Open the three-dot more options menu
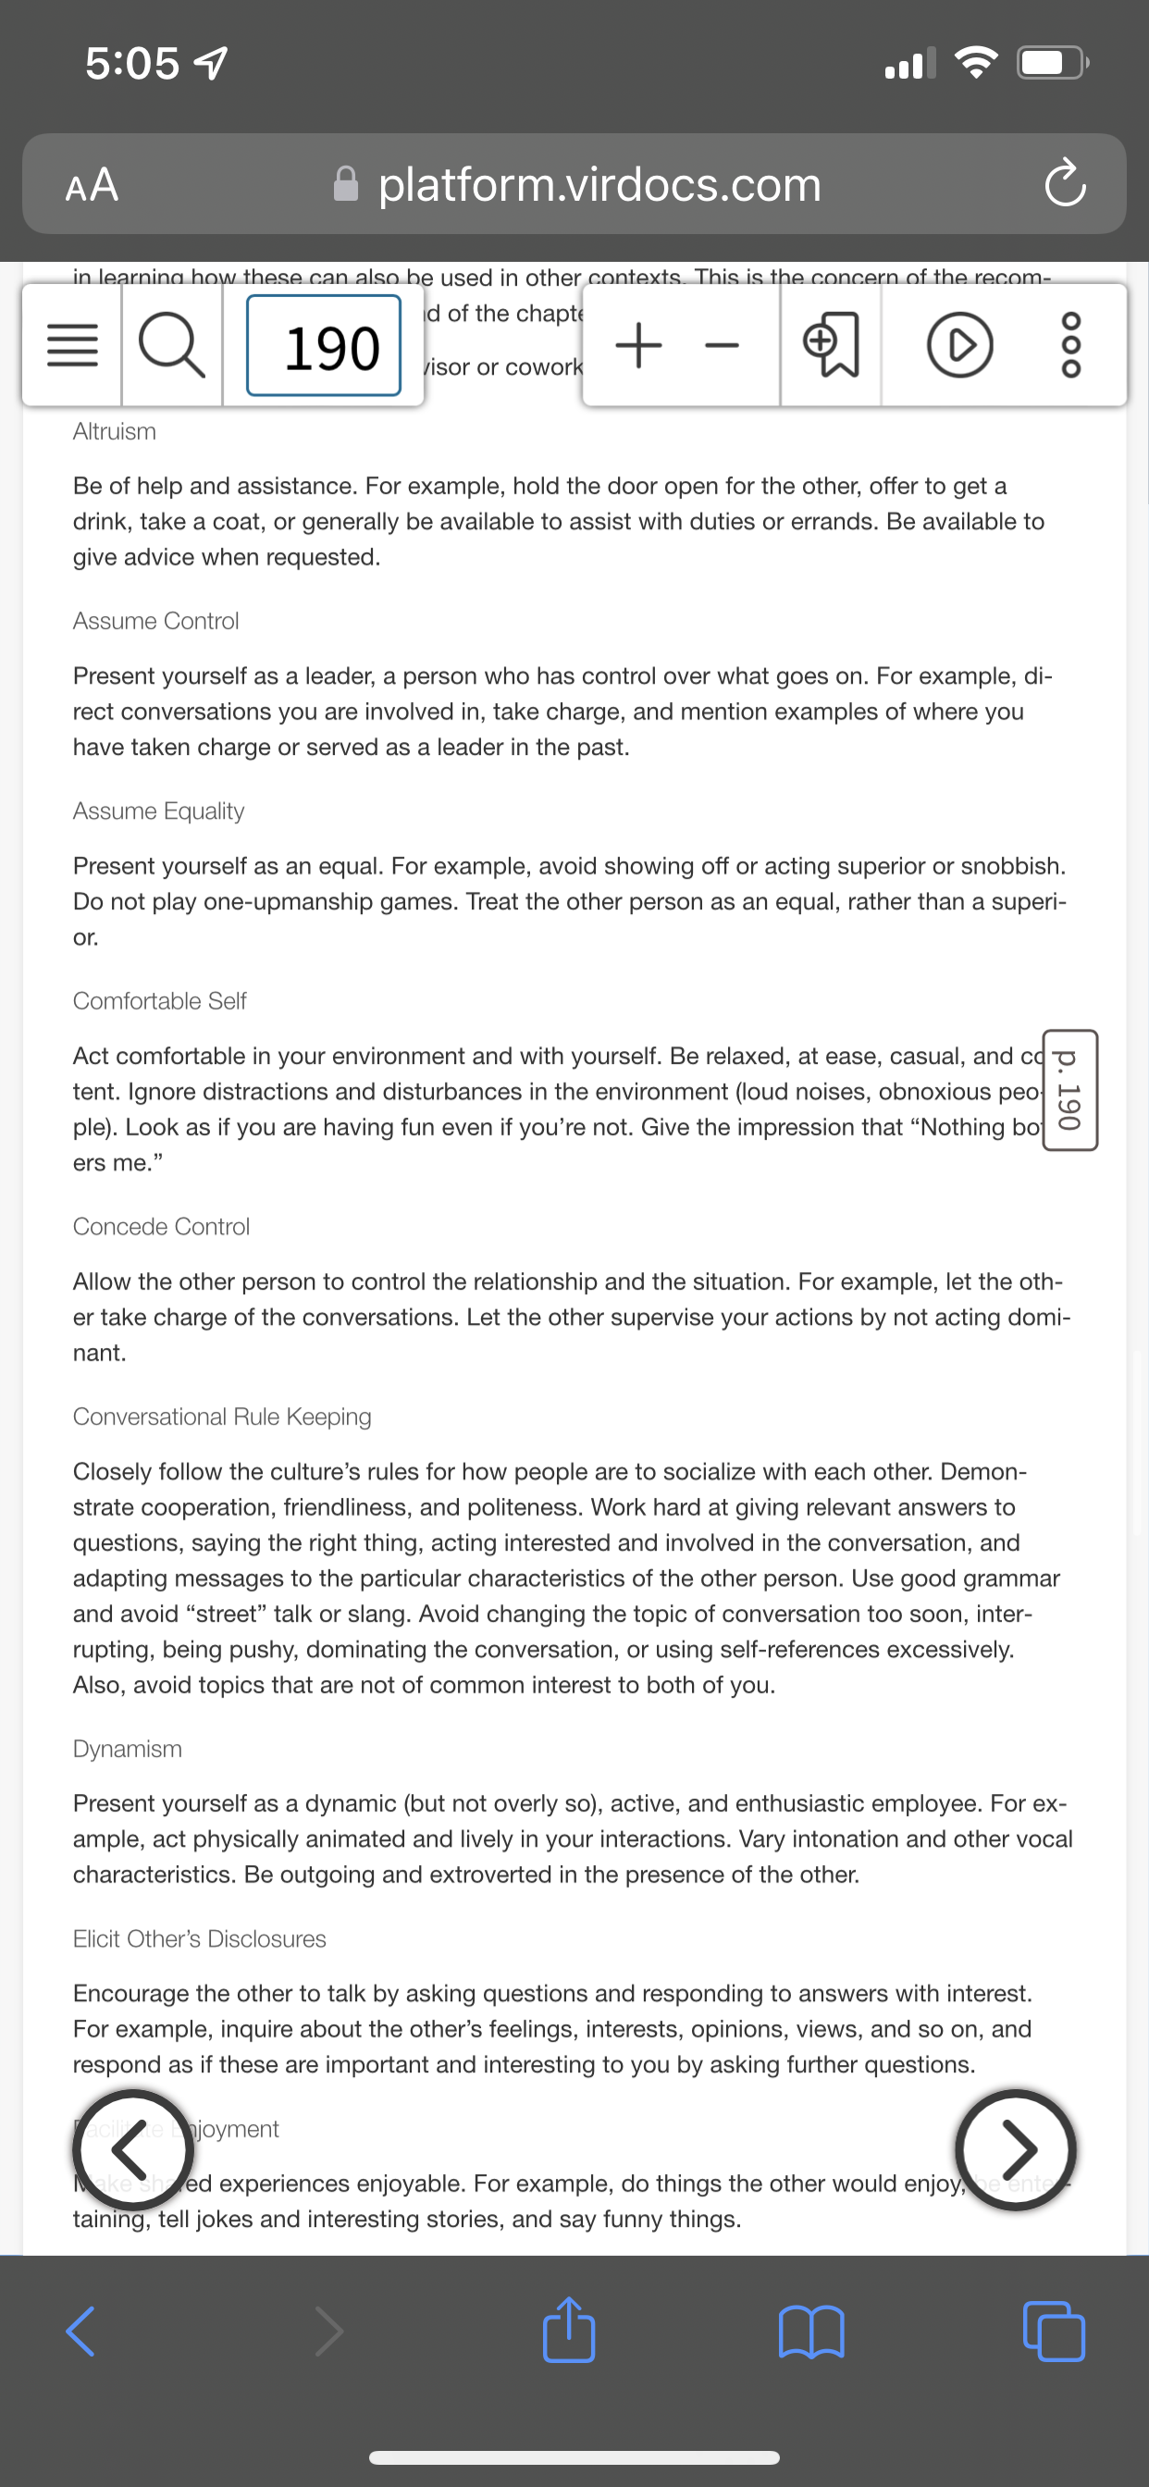The image size is (1149, 2487). 1072,346
